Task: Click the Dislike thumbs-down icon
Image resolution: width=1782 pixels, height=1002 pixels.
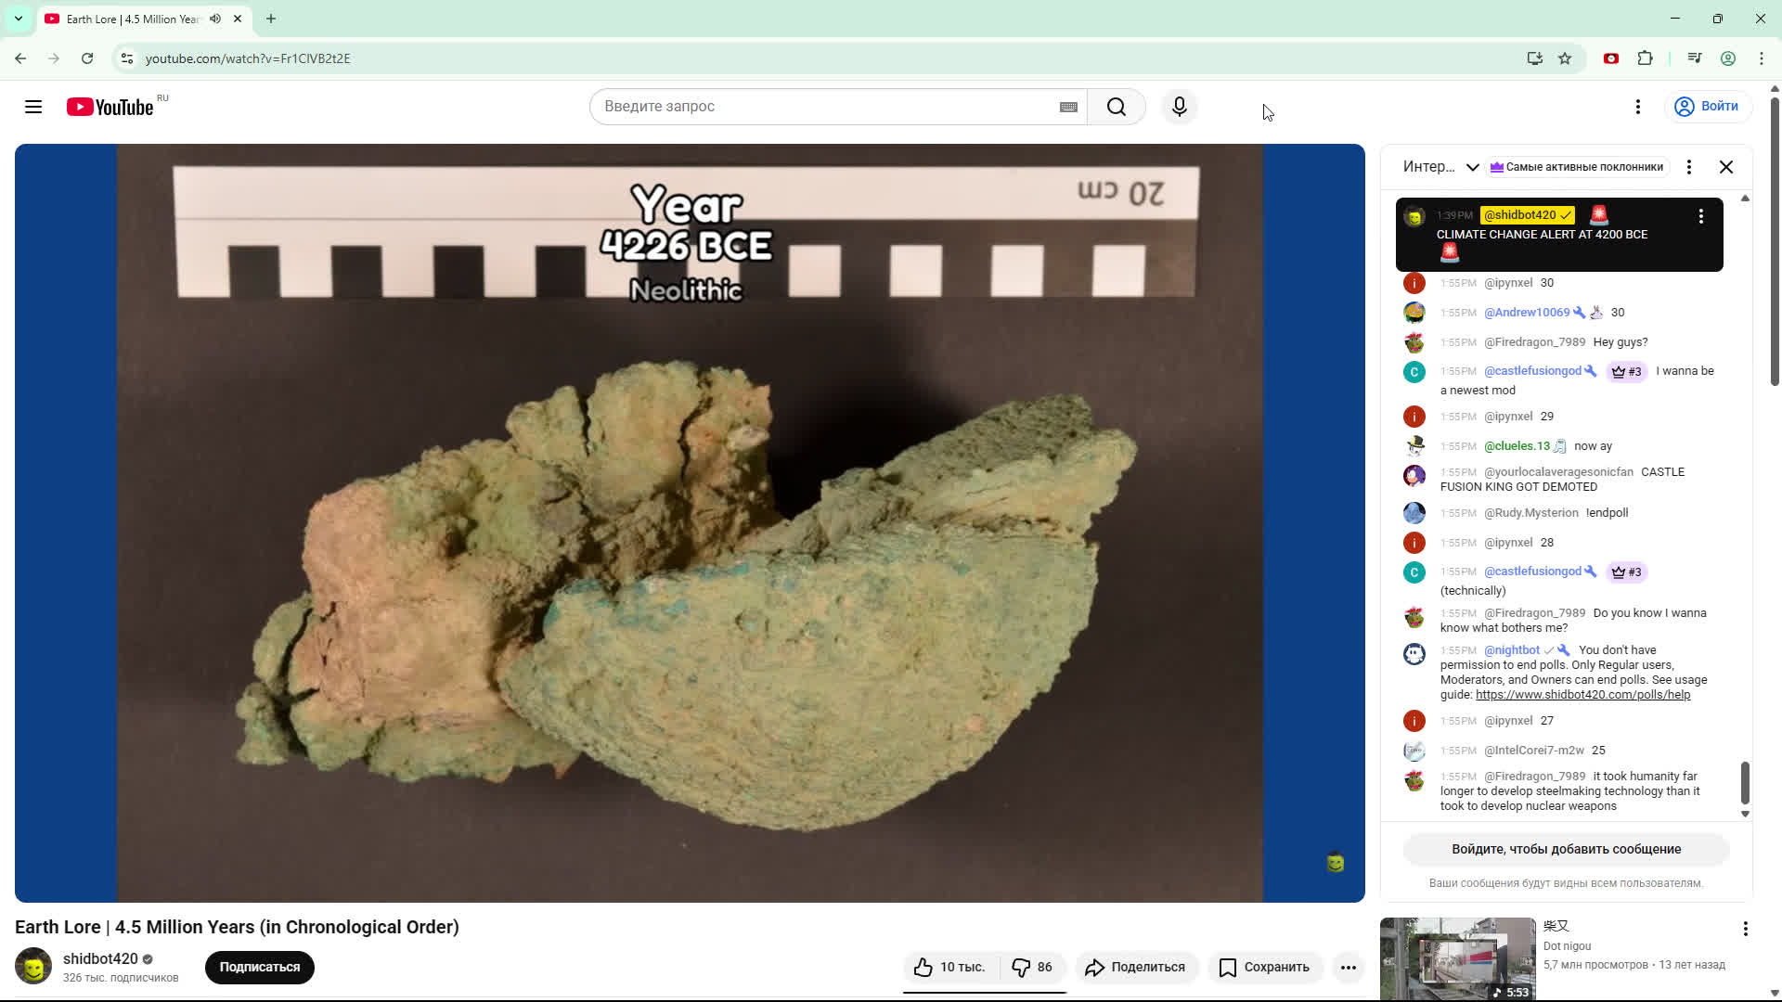Action: pyautogui.click(x=1022, y=967)
